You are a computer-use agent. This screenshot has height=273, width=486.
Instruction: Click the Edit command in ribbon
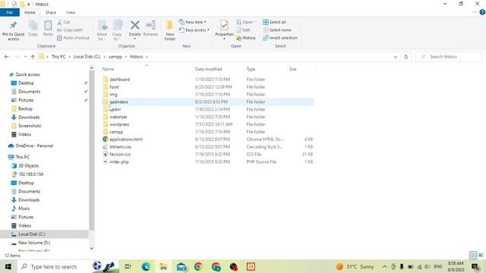(243, 30)
